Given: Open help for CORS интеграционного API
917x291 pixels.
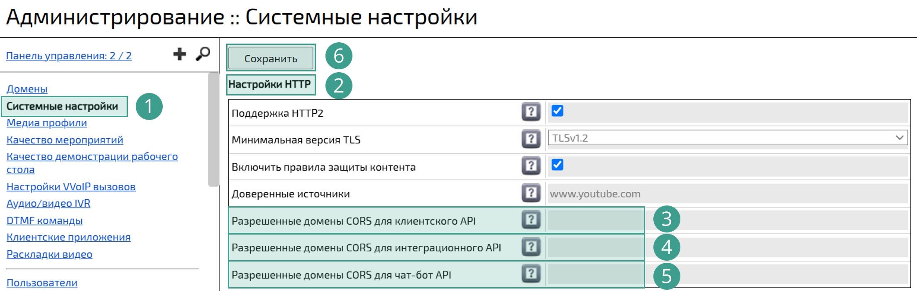Looking at the screenshot, I should click(x=531, y=247).
